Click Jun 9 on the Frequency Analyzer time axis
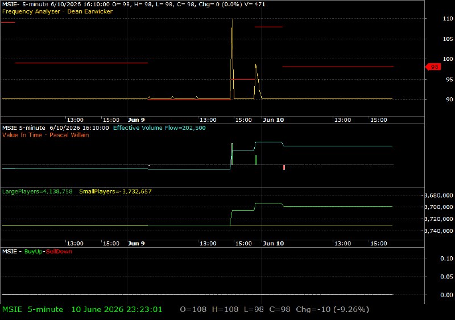The width and height of the screenshot is (455, 320). click(136, 120)
